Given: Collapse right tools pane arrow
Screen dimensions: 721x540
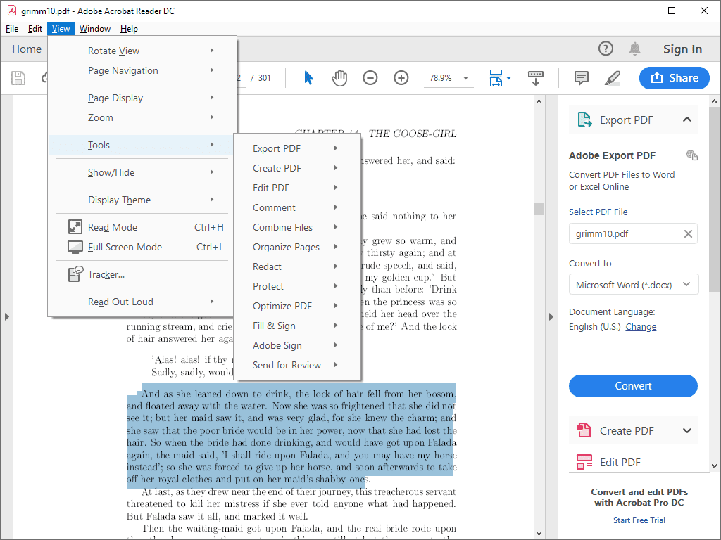Looking at the screenshot, I should pyautogui.click(x=551, y=316).
